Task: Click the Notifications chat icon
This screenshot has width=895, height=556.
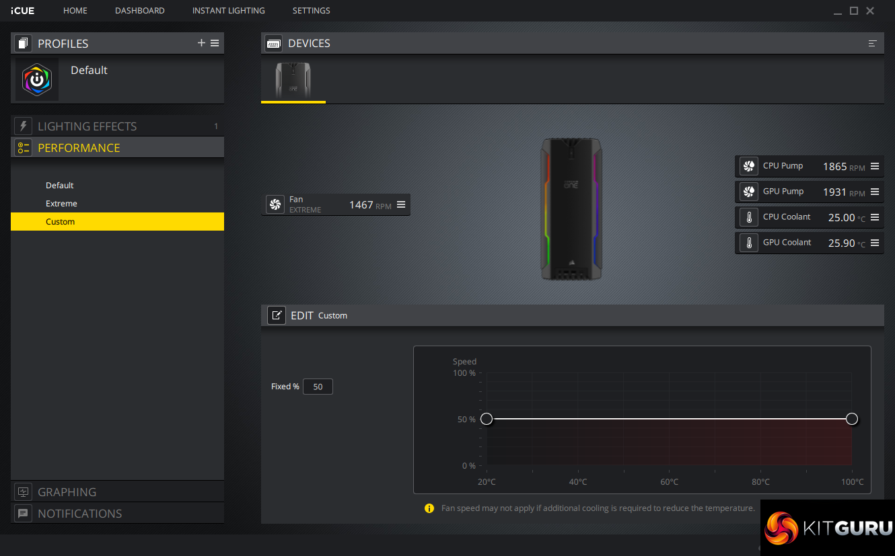Action: [24, 514]
